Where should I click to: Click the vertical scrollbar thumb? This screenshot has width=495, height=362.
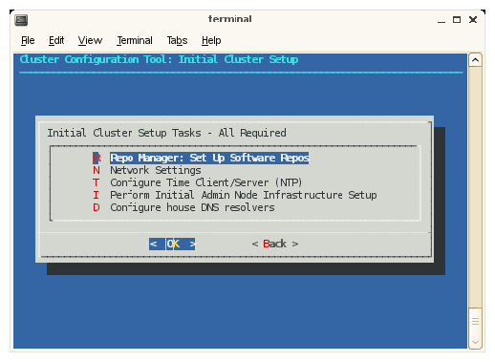(x=475, y=322)
